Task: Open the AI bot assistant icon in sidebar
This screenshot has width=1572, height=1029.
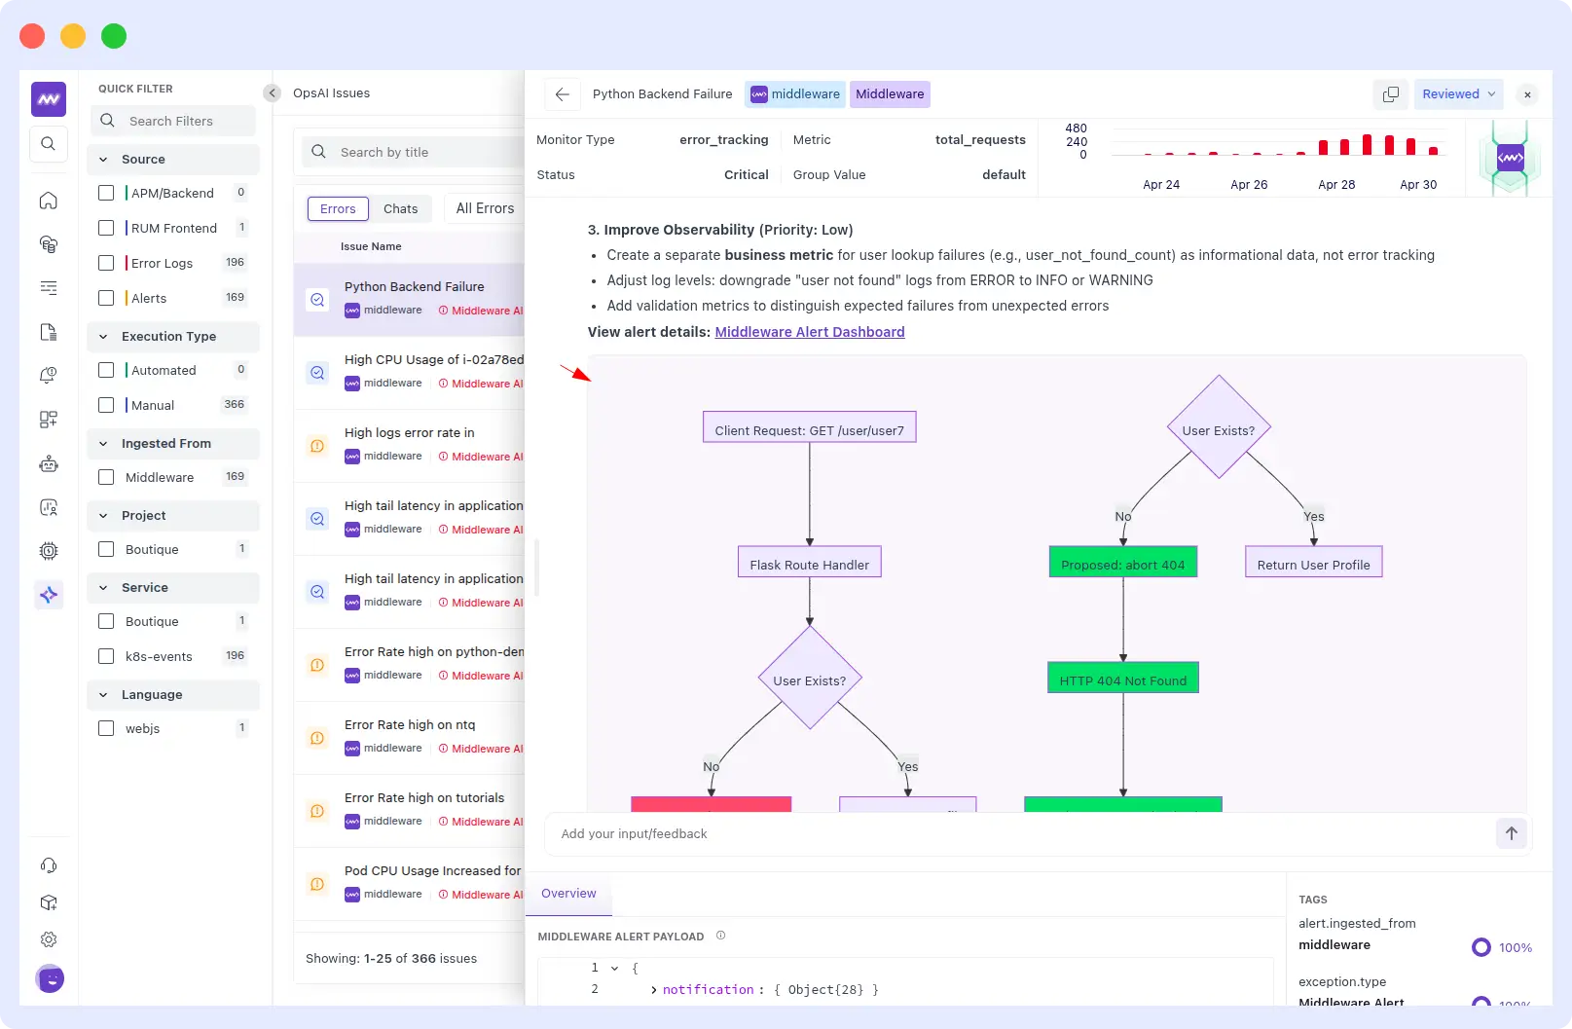Action: [x=49, y=464]
